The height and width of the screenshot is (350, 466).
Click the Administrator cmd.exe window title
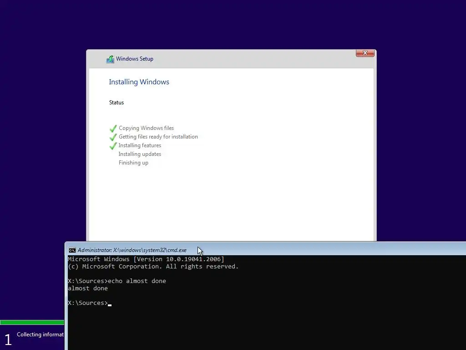(132, 250)
